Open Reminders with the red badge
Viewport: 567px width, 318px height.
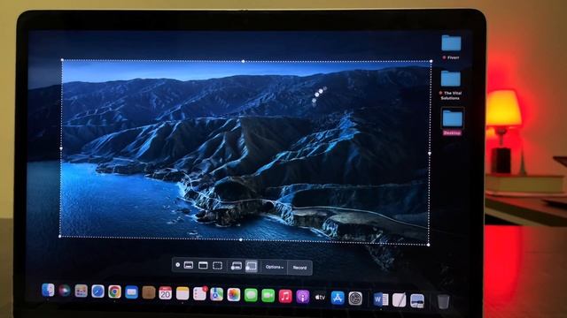click(x=199, y=294)
